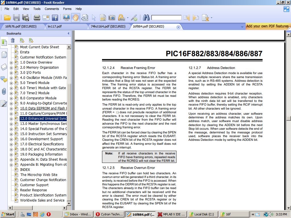
Task: Select Worldwide Sales and Service bookmark
Action: pyautogui.click(x=42, y=200)
